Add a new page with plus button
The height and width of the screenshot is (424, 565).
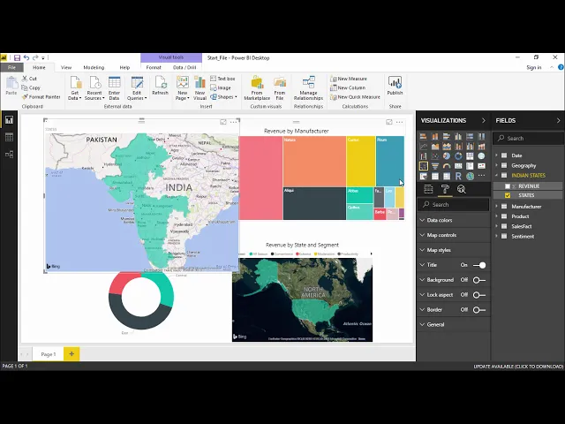(72, 353)
